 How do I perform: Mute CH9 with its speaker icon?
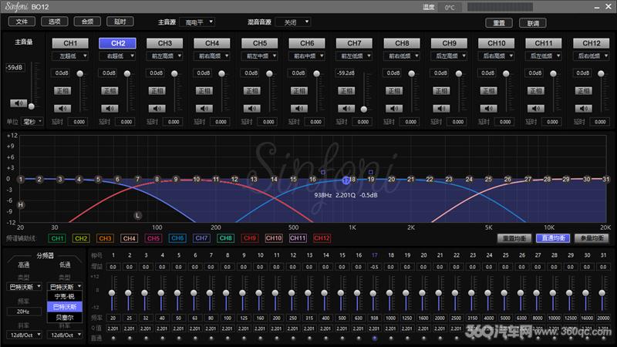[441, 108]
